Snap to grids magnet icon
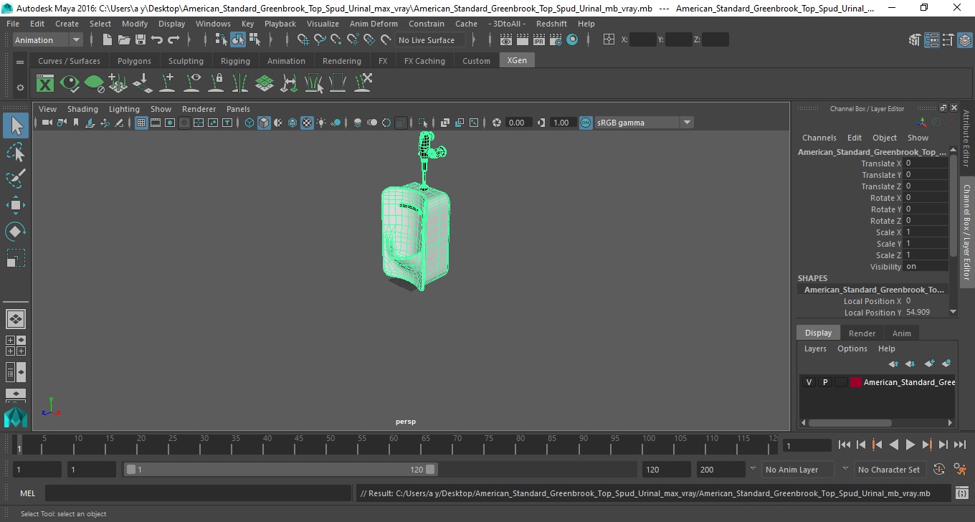This screenshot has width=975, height=522. (x=303, y=40)
